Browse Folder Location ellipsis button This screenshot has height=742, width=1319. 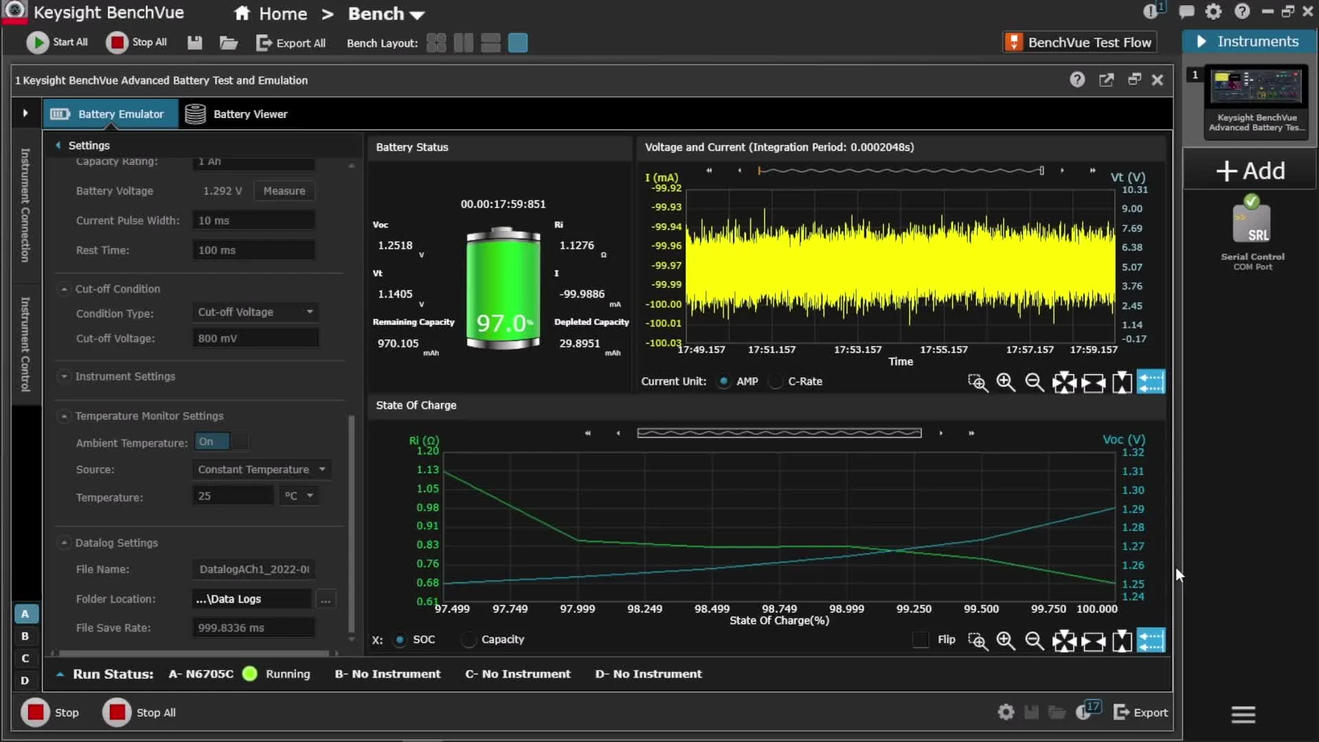coord(326,599)
